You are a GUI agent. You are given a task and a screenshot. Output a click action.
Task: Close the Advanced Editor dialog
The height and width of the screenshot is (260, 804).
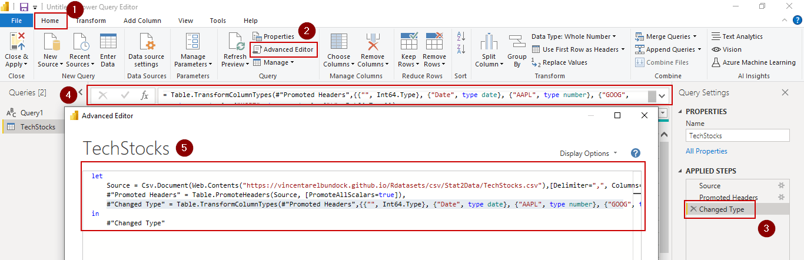coord(644,115)
